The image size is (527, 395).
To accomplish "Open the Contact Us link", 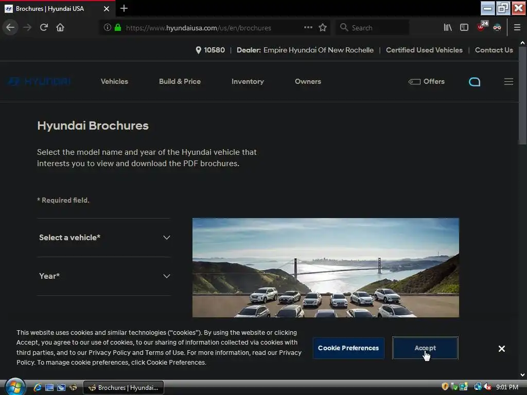I will (x=494, y=50).
